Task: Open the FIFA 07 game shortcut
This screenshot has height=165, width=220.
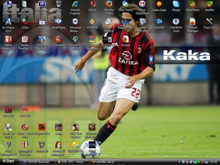Action: click(x=8, y=112)
